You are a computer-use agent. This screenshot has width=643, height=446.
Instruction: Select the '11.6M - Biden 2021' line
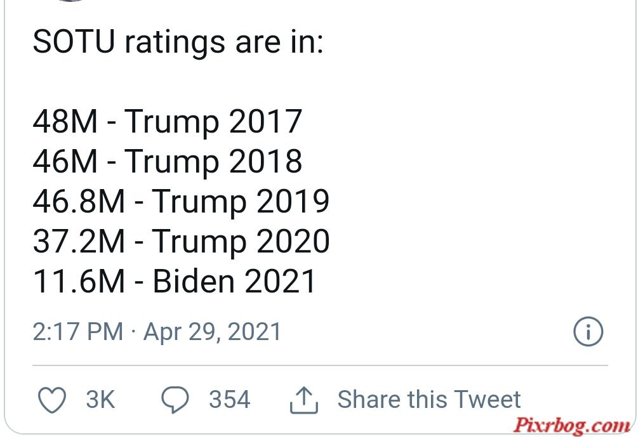click(x=175, y=281)
